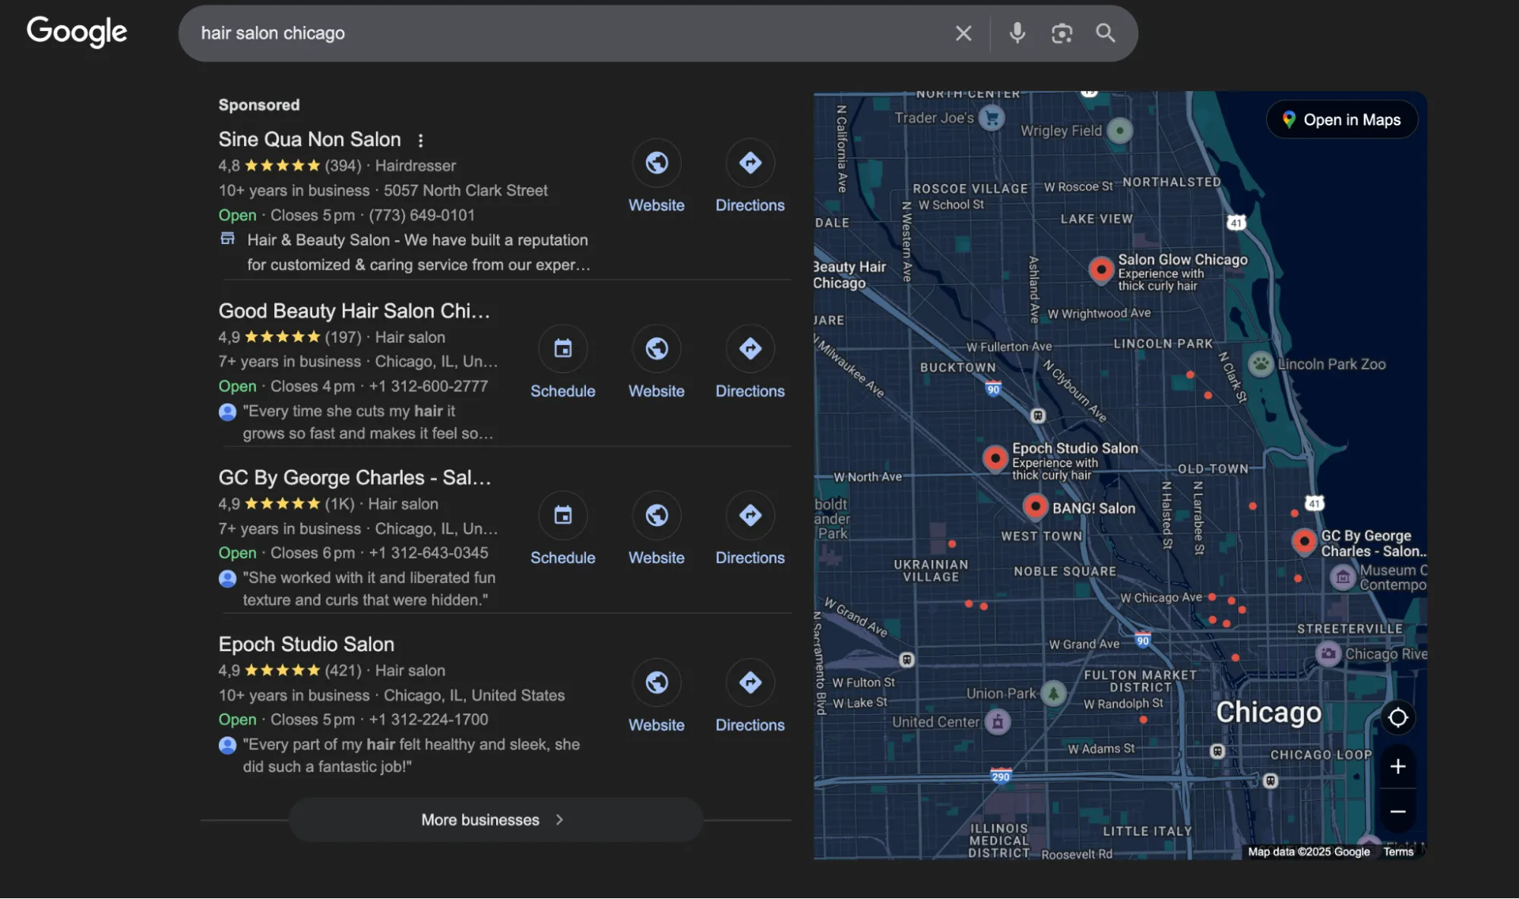The height and width of the screenshot is (899, 1519).
Task: Click Lincoln Park Zoo map marker
Action: pyautogui.click(x=1261, y=364)
